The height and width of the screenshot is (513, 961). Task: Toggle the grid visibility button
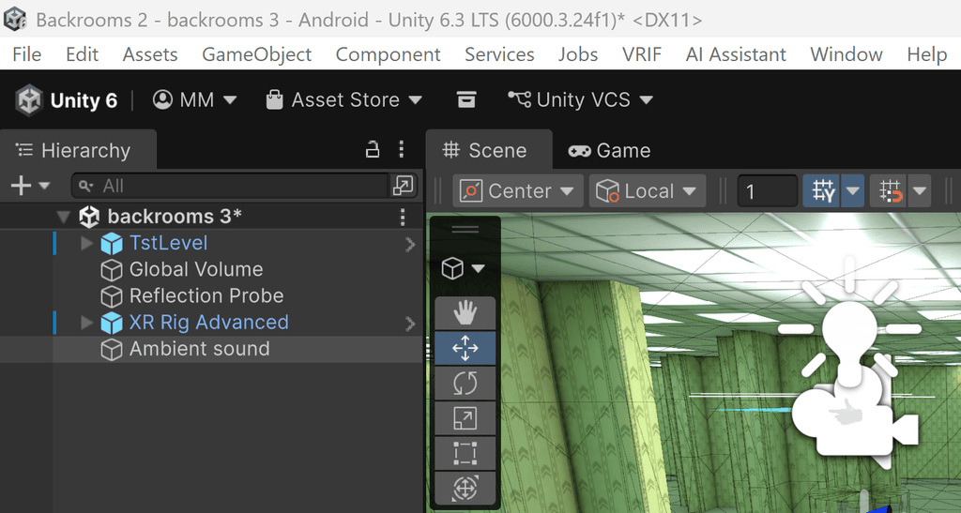822,191
